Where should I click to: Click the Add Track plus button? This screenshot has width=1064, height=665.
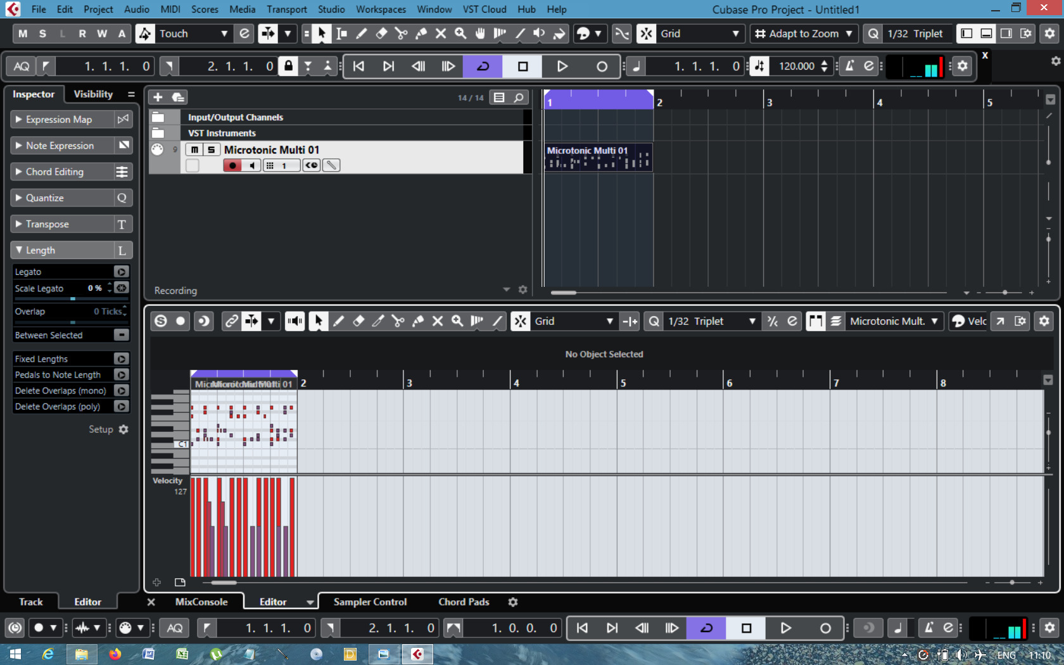coord(158,97)
